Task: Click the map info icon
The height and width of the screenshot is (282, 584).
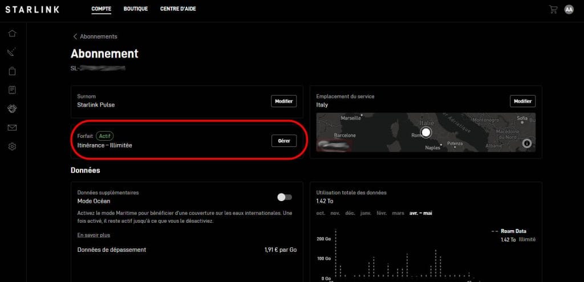Action: 526,143
